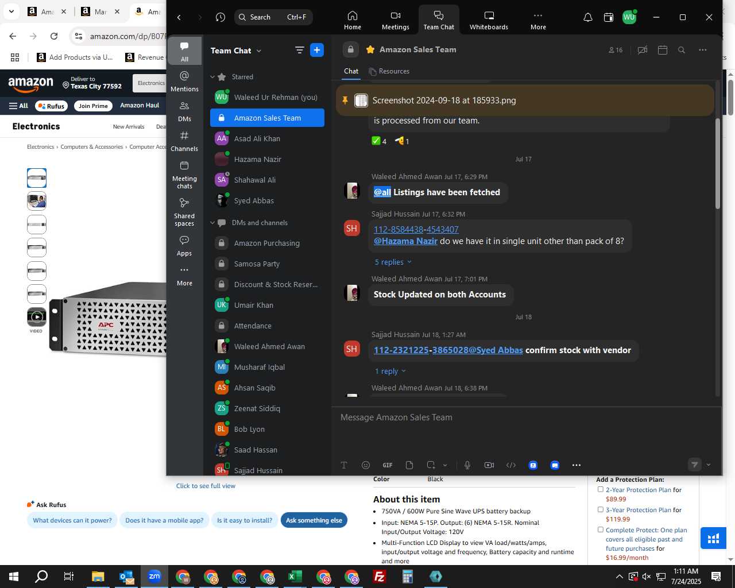Record an audio message

click(467, 465)
